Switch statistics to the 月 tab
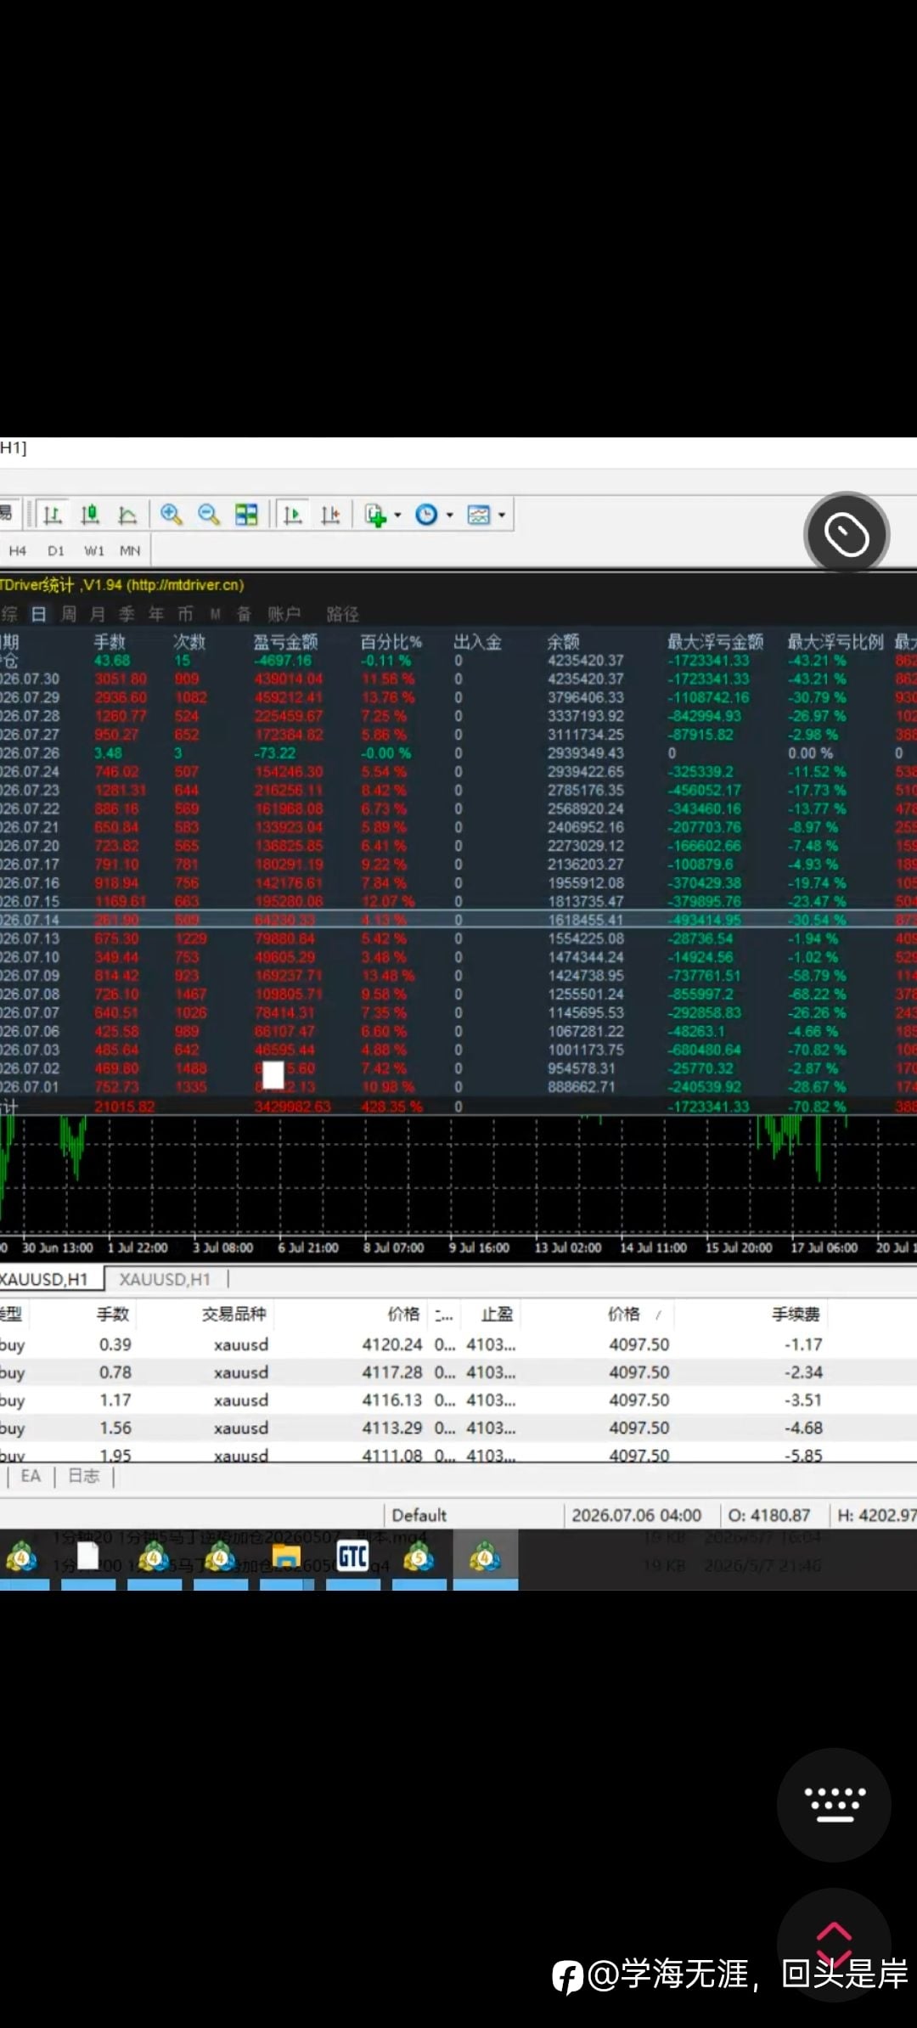917x2028 pixels. point(98,614)
